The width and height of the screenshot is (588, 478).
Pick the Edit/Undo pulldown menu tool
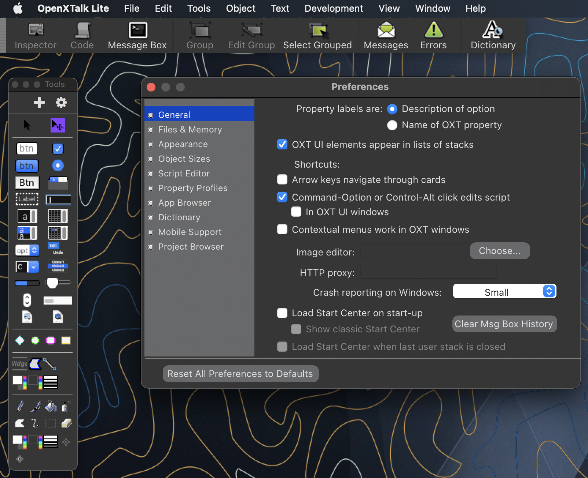pyautogui.click(x=58, y=249)
